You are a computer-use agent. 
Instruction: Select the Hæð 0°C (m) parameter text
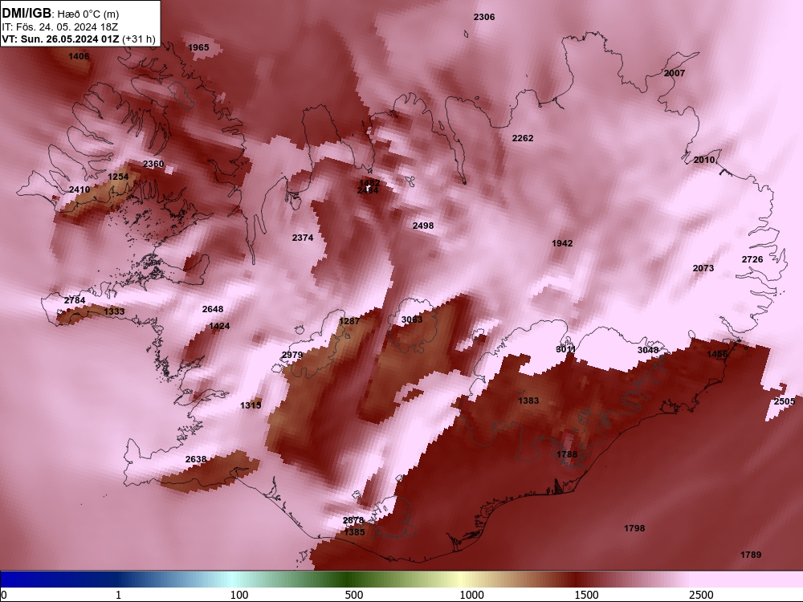[88, 14]
